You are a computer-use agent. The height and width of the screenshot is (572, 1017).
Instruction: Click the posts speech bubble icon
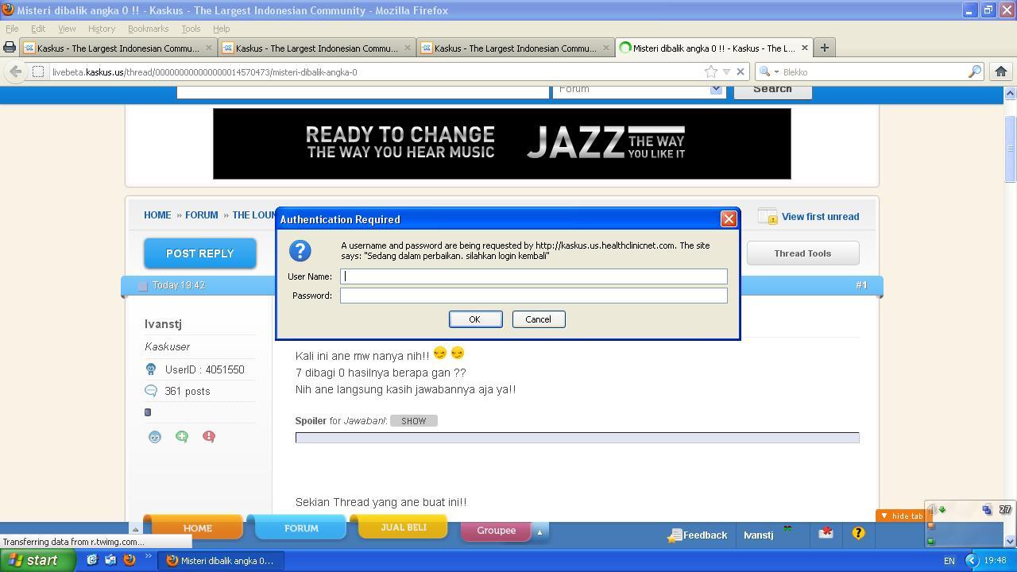151,391
